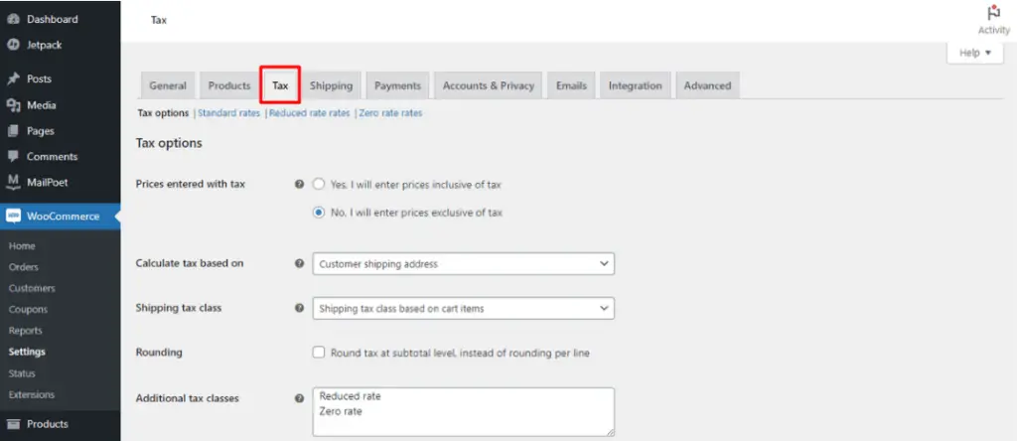Click the Products sidebar icon
Viewport: 1017px width, 441px height.
(x=13, y=424)
